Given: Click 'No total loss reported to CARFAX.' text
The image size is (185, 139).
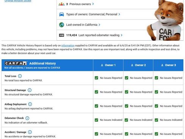Looking at the screenshot, I should (x=24, y=81).
